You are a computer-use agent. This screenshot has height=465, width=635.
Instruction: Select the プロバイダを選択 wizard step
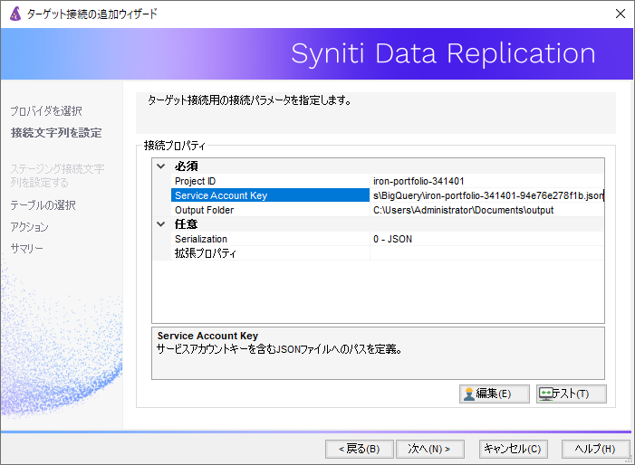(x=46, y=110)
